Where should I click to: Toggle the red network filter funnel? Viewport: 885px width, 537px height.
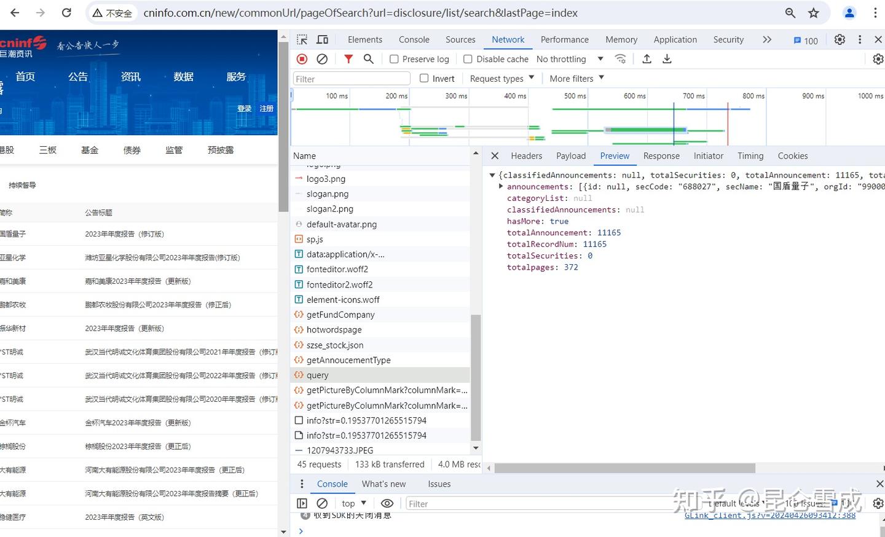pos(348,59)
